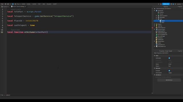The height and width of the screenshot is (102, 183).
Task: Click the share icon in top right
Action: pyautogui.click(x=175, y=4)
